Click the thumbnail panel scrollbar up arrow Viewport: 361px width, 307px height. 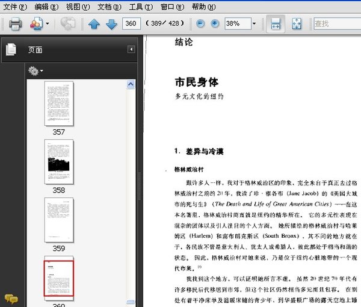(131, 85)
